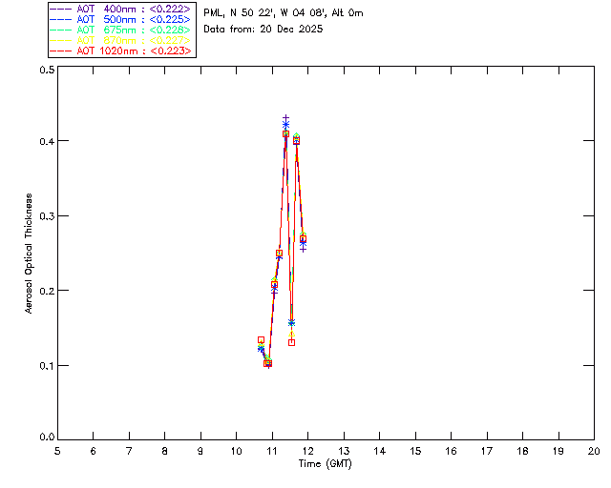Click the 'Time (GMT)' axis label
611x488 pixels.
[325, 464]
